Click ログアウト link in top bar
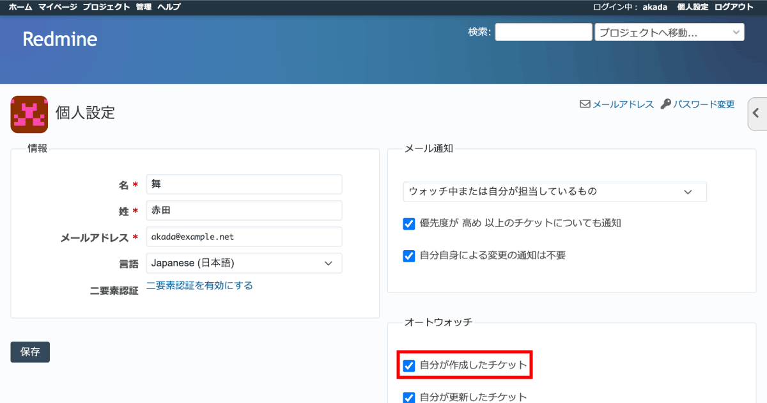767x403 pixels. point(734,7)
